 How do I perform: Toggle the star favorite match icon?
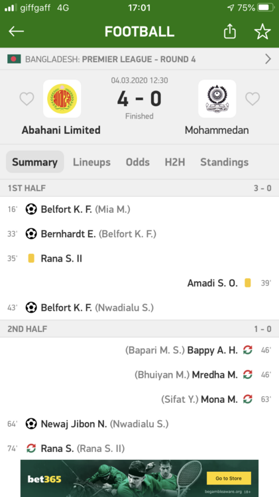coord(262,31)
